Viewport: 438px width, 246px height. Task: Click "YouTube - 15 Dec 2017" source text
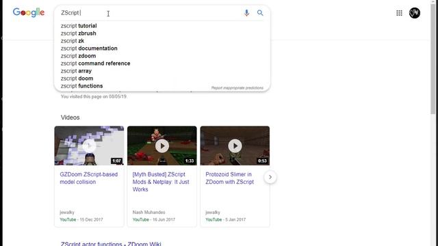pyautogui.click(x=81, y=219)
